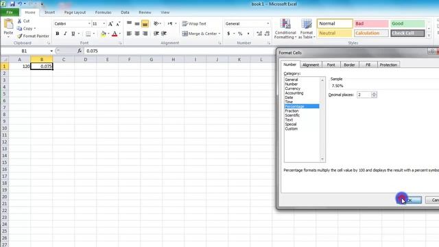Toggle Italic formatting
This screenshot has width=439, height=247.
(65, 34)
